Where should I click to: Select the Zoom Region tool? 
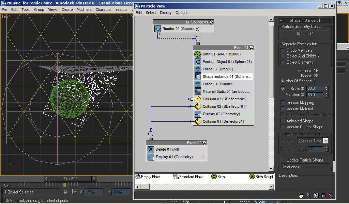tap(316, 195)
